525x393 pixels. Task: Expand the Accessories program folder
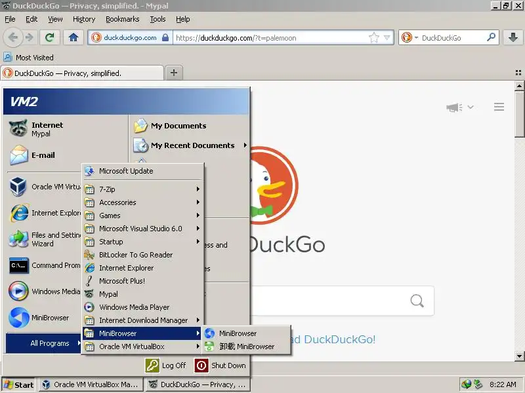pyautogui.click(x=143, y=202)
